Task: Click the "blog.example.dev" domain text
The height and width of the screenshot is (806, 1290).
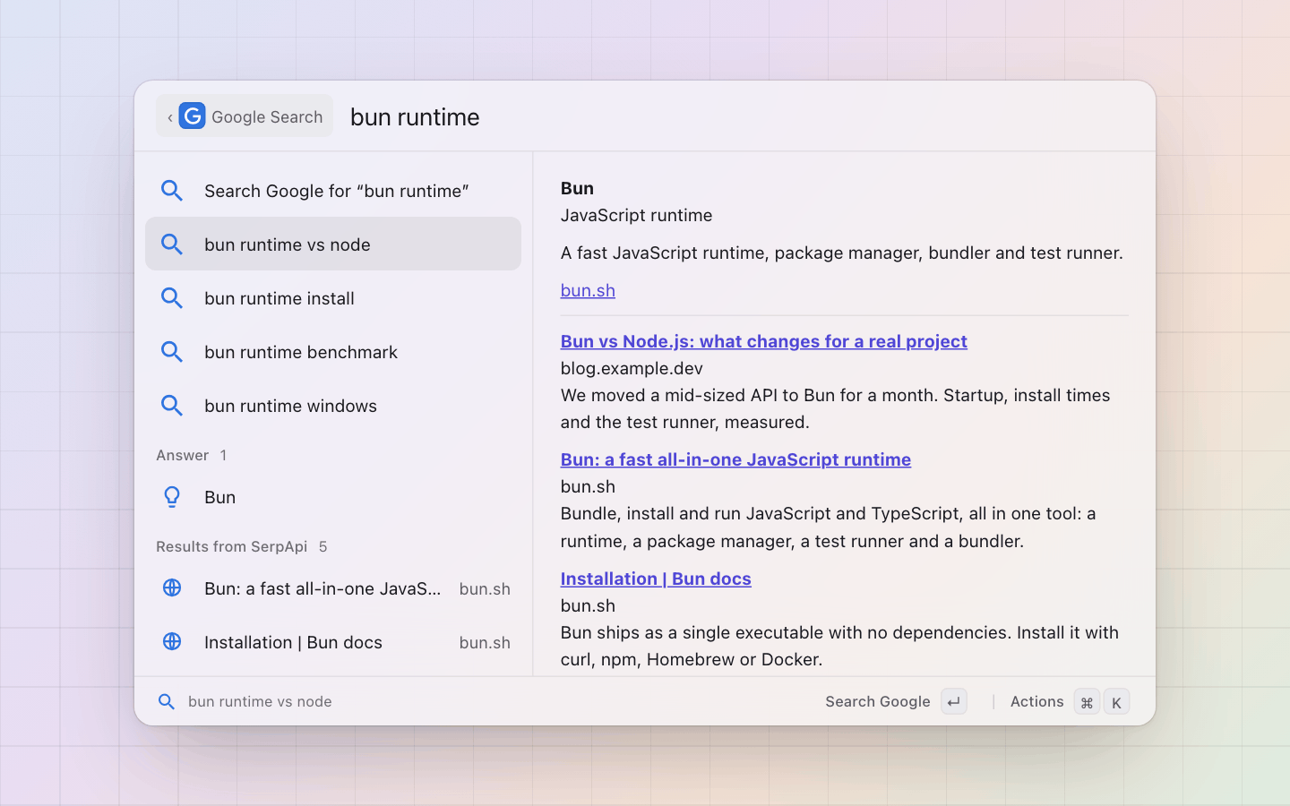Action: click(632, 368)
